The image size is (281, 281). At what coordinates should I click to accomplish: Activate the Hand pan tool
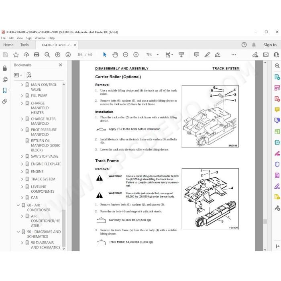coord(115,55)
